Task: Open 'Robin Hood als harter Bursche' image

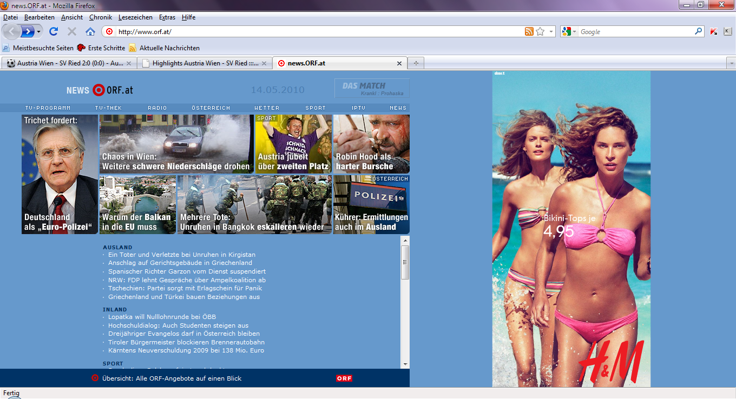Action: click(371, 144)
